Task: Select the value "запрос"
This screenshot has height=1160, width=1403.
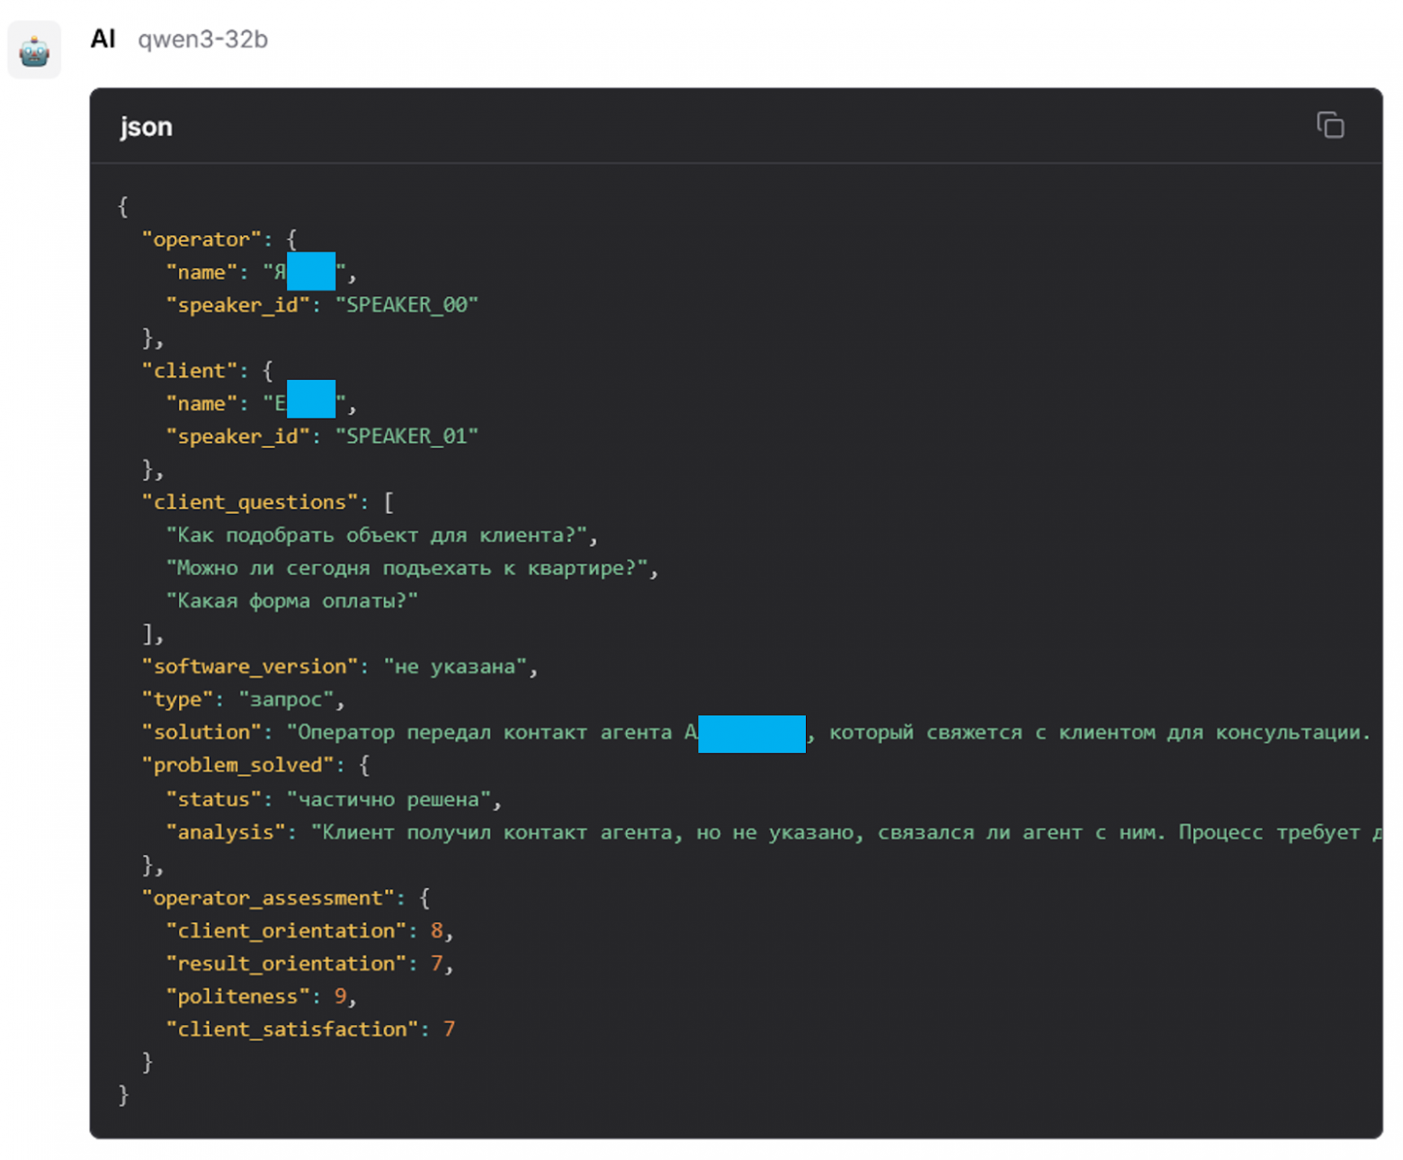Action: tap(286, 699)
